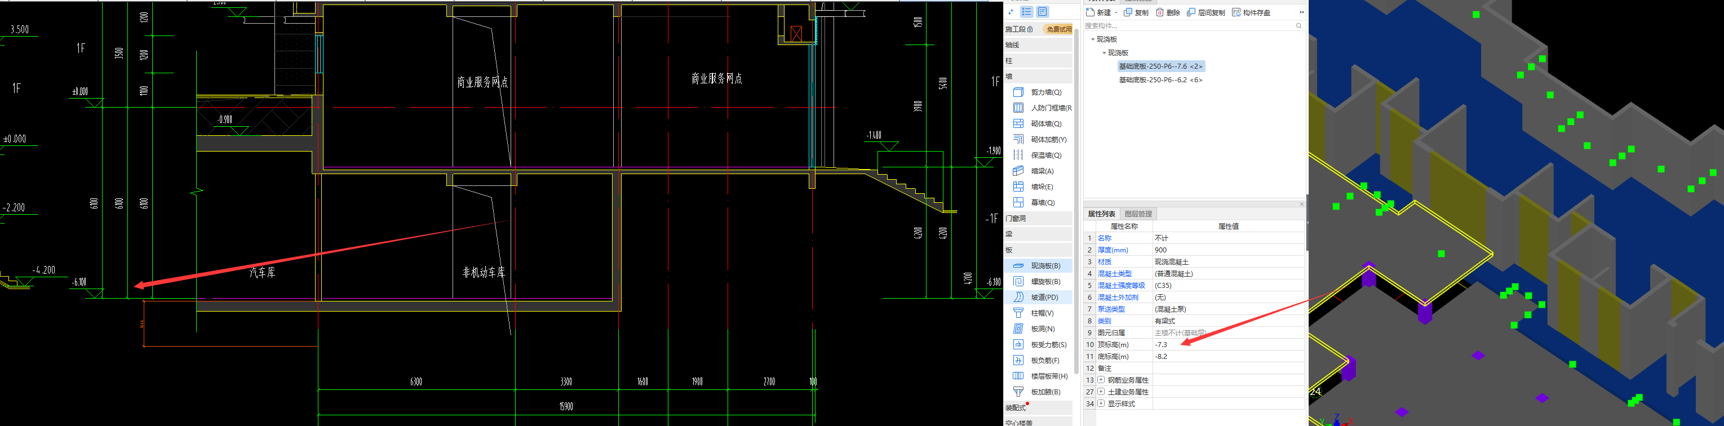Expand the 门窗洞 category section
This screenshot has width=1724, height=426.
(1038, 219)
